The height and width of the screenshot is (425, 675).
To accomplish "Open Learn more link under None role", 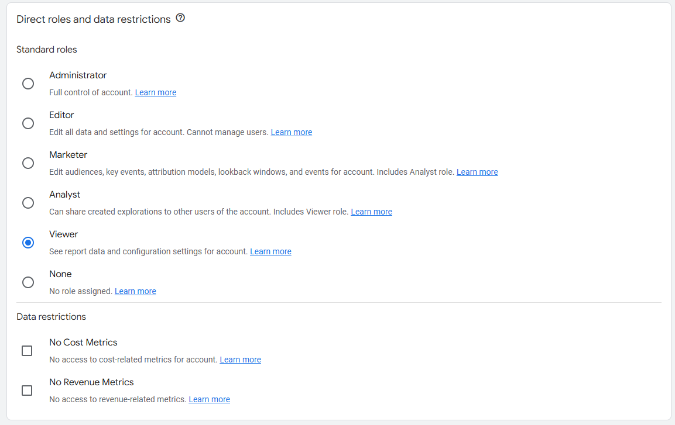I will tap(135, 291).
